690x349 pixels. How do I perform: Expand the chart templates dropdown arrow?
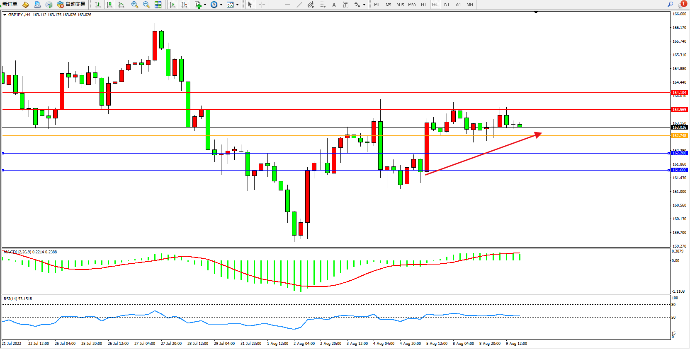237,5
